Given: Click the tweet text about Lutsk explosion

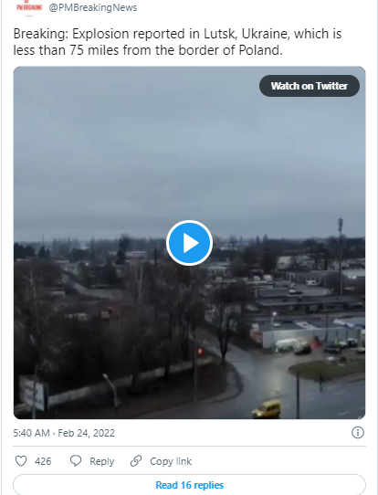Looking at the screenshot, I should point(177,42).
